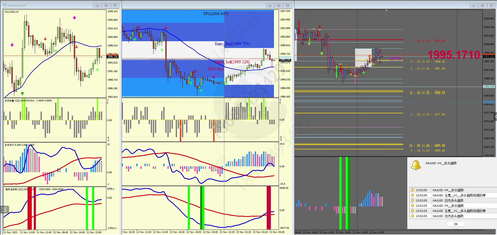Click the large yellow alert bell icon
The width and height of the screenshot is (497, 235).
[x=416, y=165]
